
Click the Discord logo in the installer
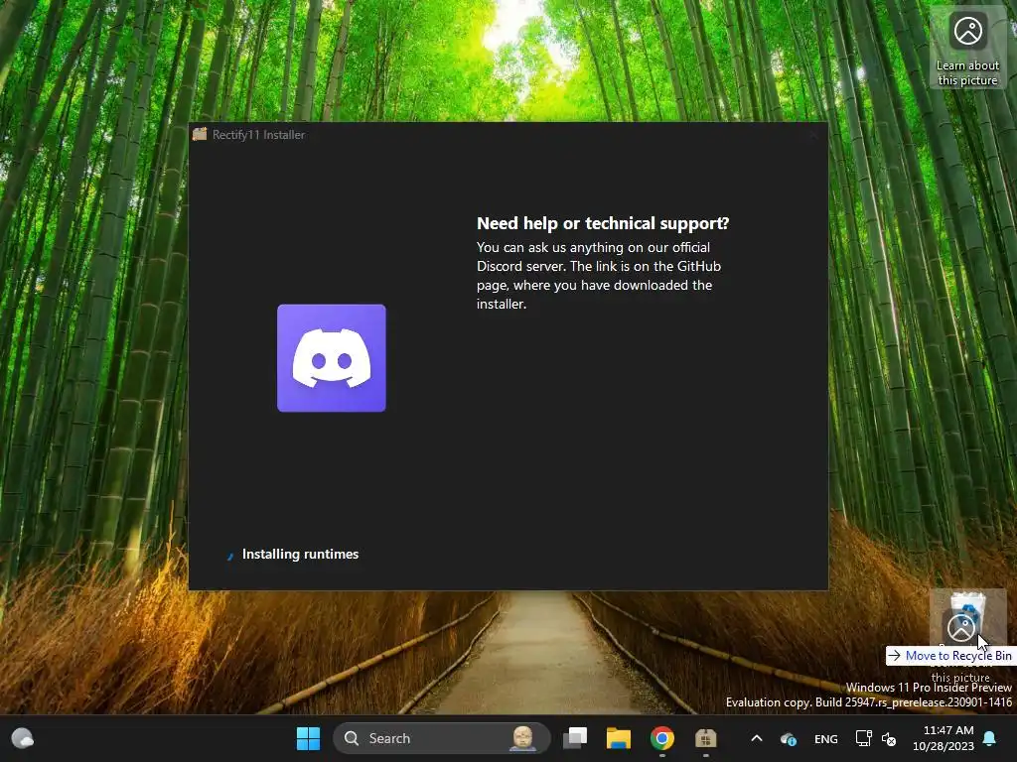click(x=332, y=357)
